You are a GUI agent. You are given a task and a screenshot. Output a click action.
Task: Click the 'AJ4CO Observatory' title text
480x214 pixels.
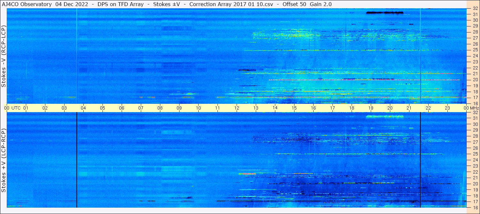pos(27,4)
